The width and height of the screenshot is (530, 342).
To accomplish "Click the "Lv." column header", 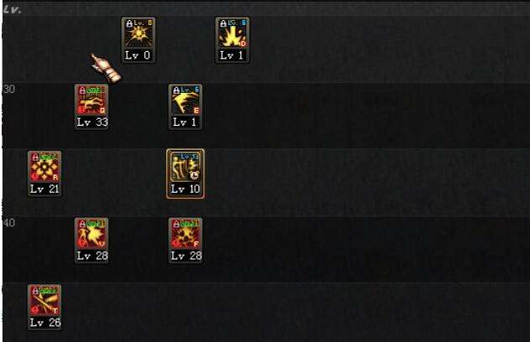I will point(13,9).
